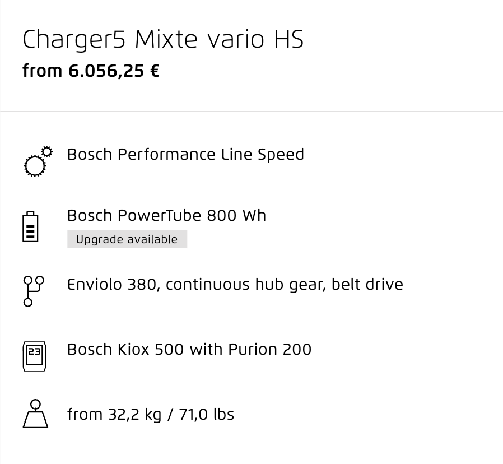Select the Bosch PowerTube 800 Wh label
Image resolution: width=503 pixels, height=464 pixels.
pos(166,215)
